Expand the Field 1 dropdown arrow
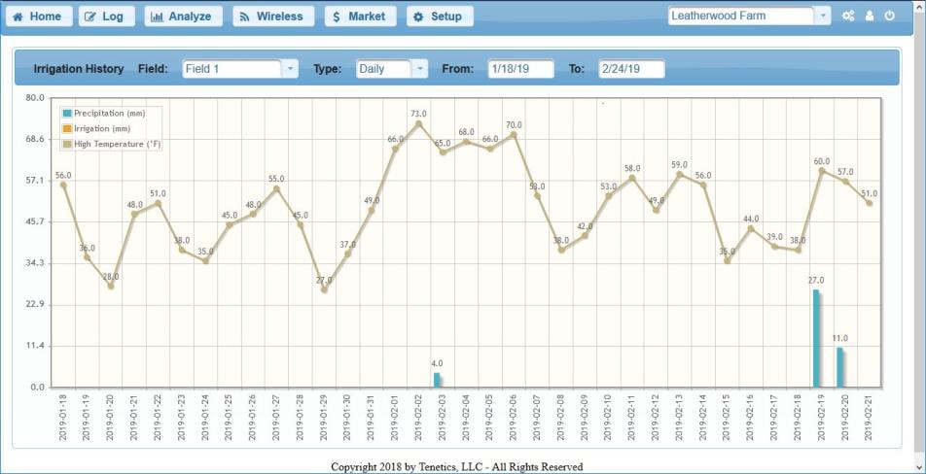Screen dimensions: 926x474 (x=290, y=69)
